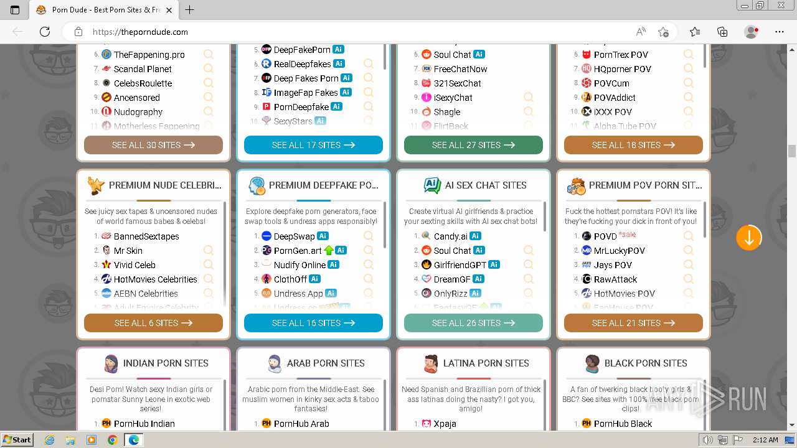The height and width of the screenshot is (448, 797).
Task: Open the ARAB PORN SITES heading
Action: pyautogui.click(x=326, y=363)
